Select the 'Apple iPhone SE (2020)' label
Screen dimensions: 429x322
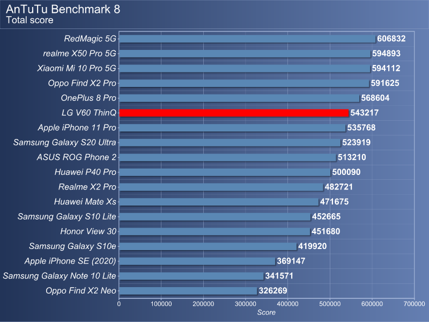[70, 261]
